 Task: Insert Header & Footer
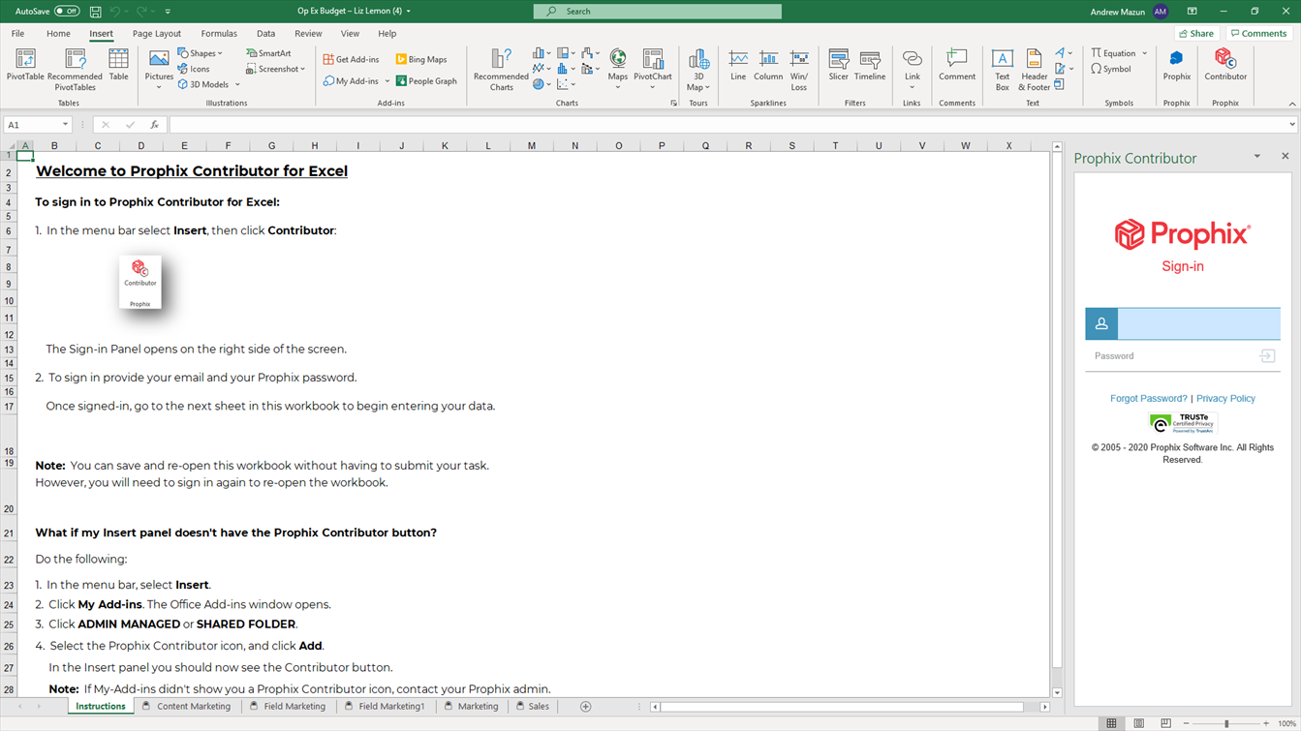1034,70
